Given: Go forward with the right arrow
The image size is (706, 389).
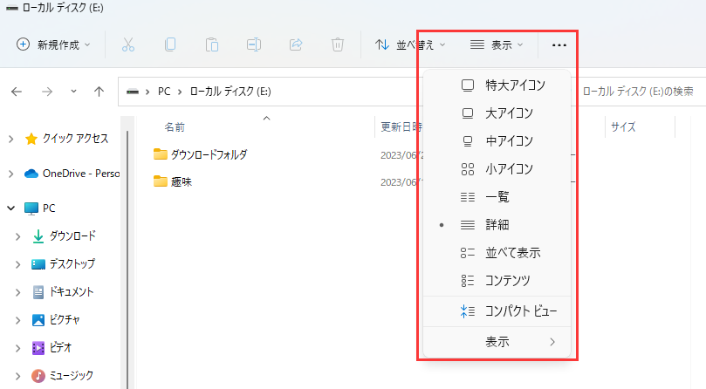Looking at the screenshot, I should coord(47,92).
